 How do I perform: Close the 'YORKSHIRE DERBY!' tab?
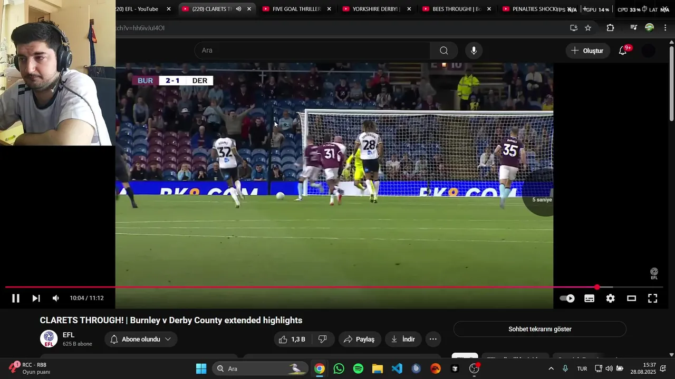coord(409,9)
